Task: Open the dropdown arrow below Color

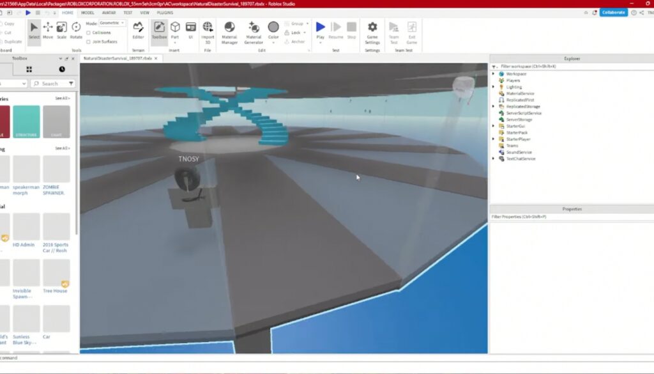Action: 273,43
